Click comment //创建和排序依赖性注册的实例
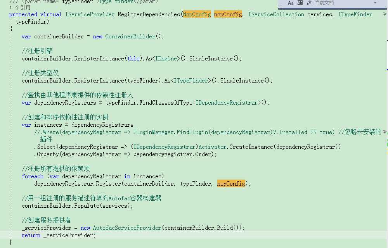The width and height of the screenshot is (388, 248). pyautogui.click(x=65, y=117)
